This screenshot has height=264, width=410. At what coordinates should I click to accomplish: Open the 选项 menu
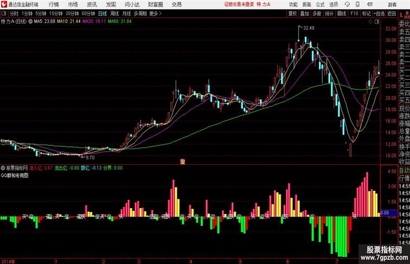[334, 4]
